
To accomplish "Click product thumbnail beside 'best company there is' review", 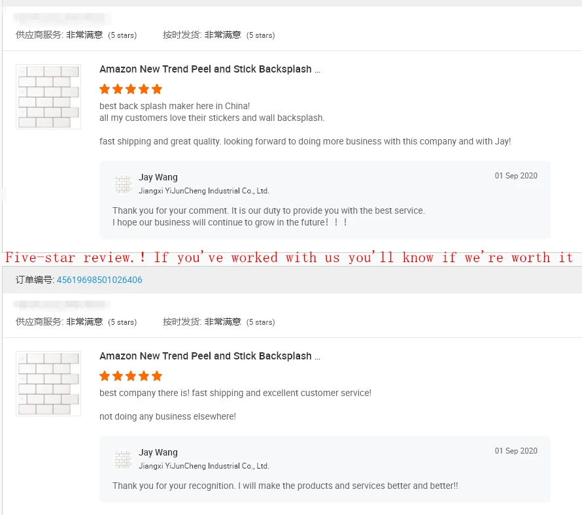I will pyautogui.click(x=48, y=383).
